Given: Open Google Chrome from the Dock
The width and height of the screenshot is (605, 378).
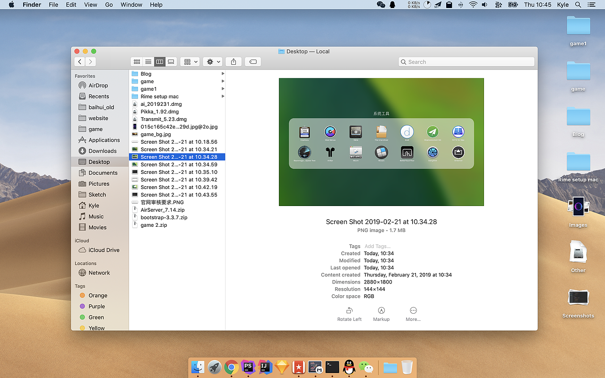Looking at the screenshot, I should click(x=231, y=367).
